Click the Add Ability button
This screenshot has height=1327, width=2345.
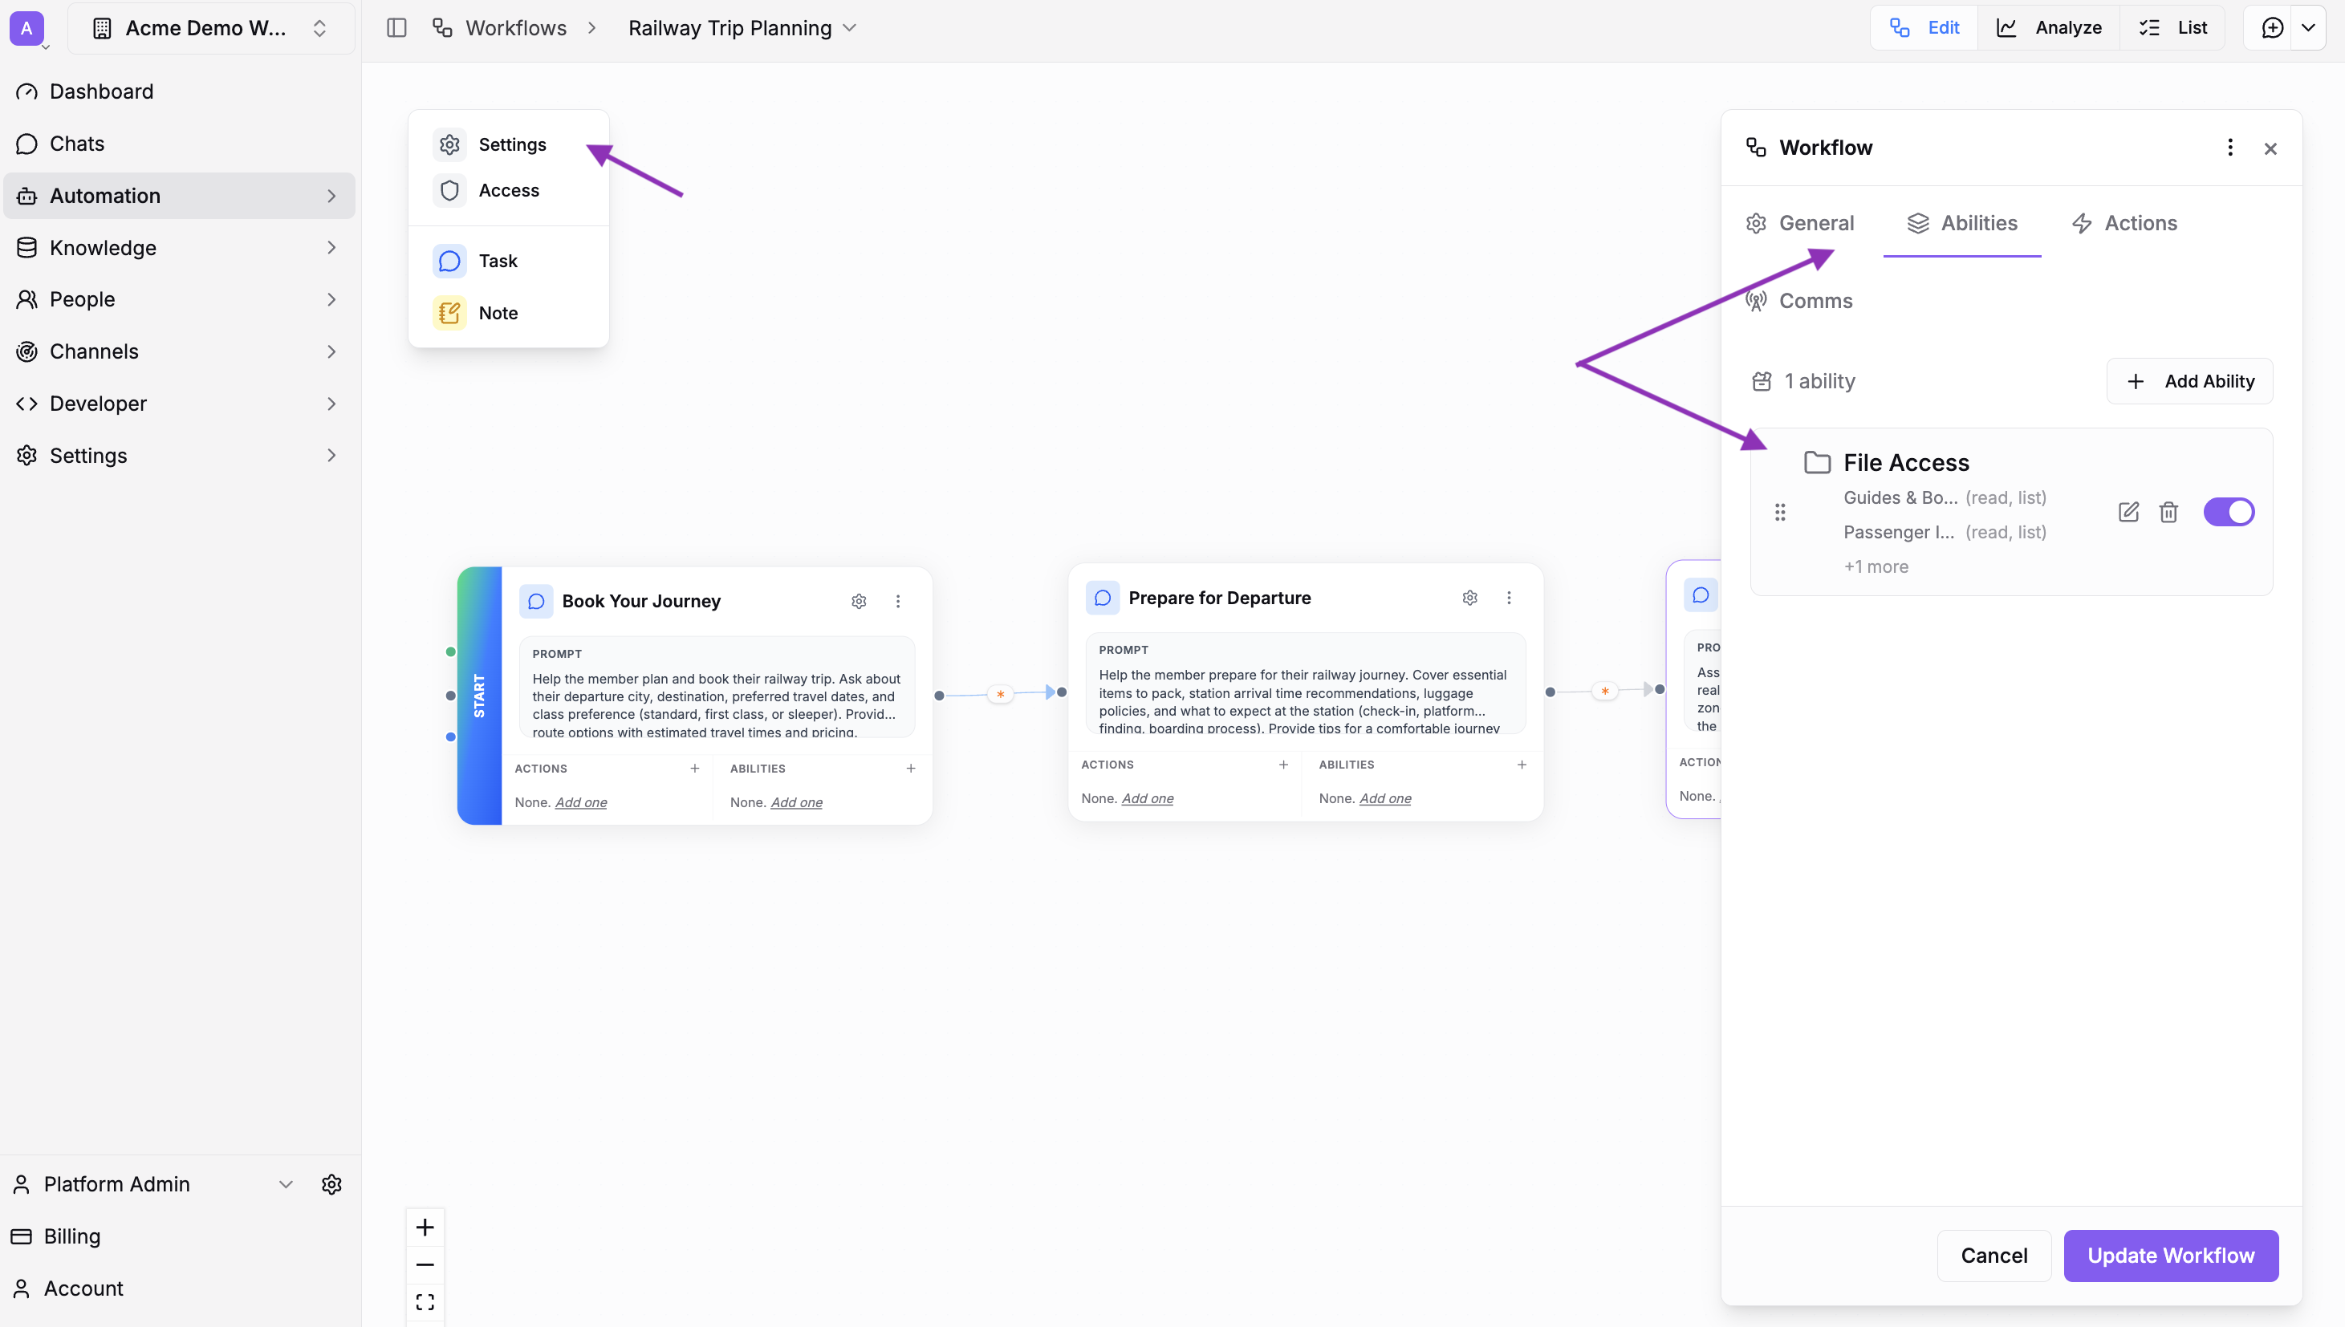point(2189,381)
